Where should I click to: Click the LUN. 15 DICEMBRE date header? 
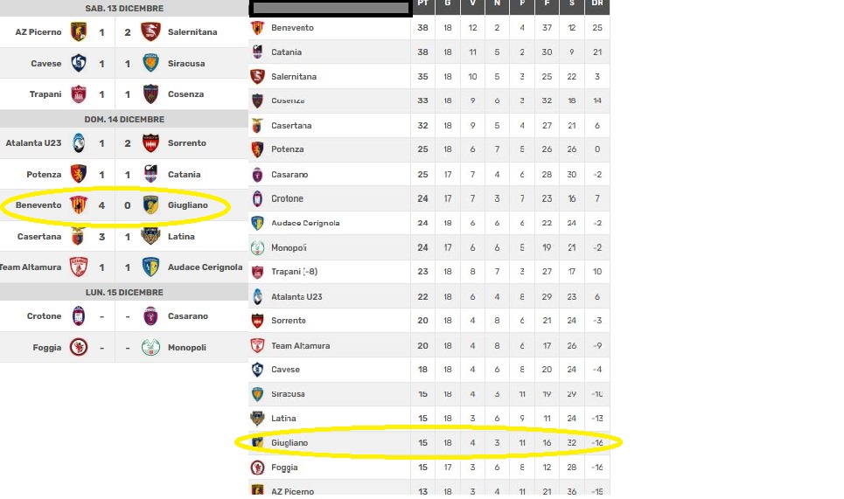pos(123,292)
